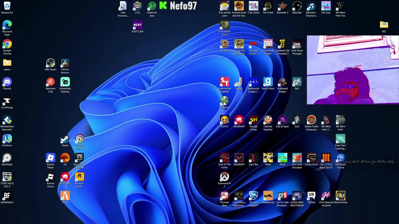Open Ubisoft Connect

pyautogui.click(x=79, y=142)
